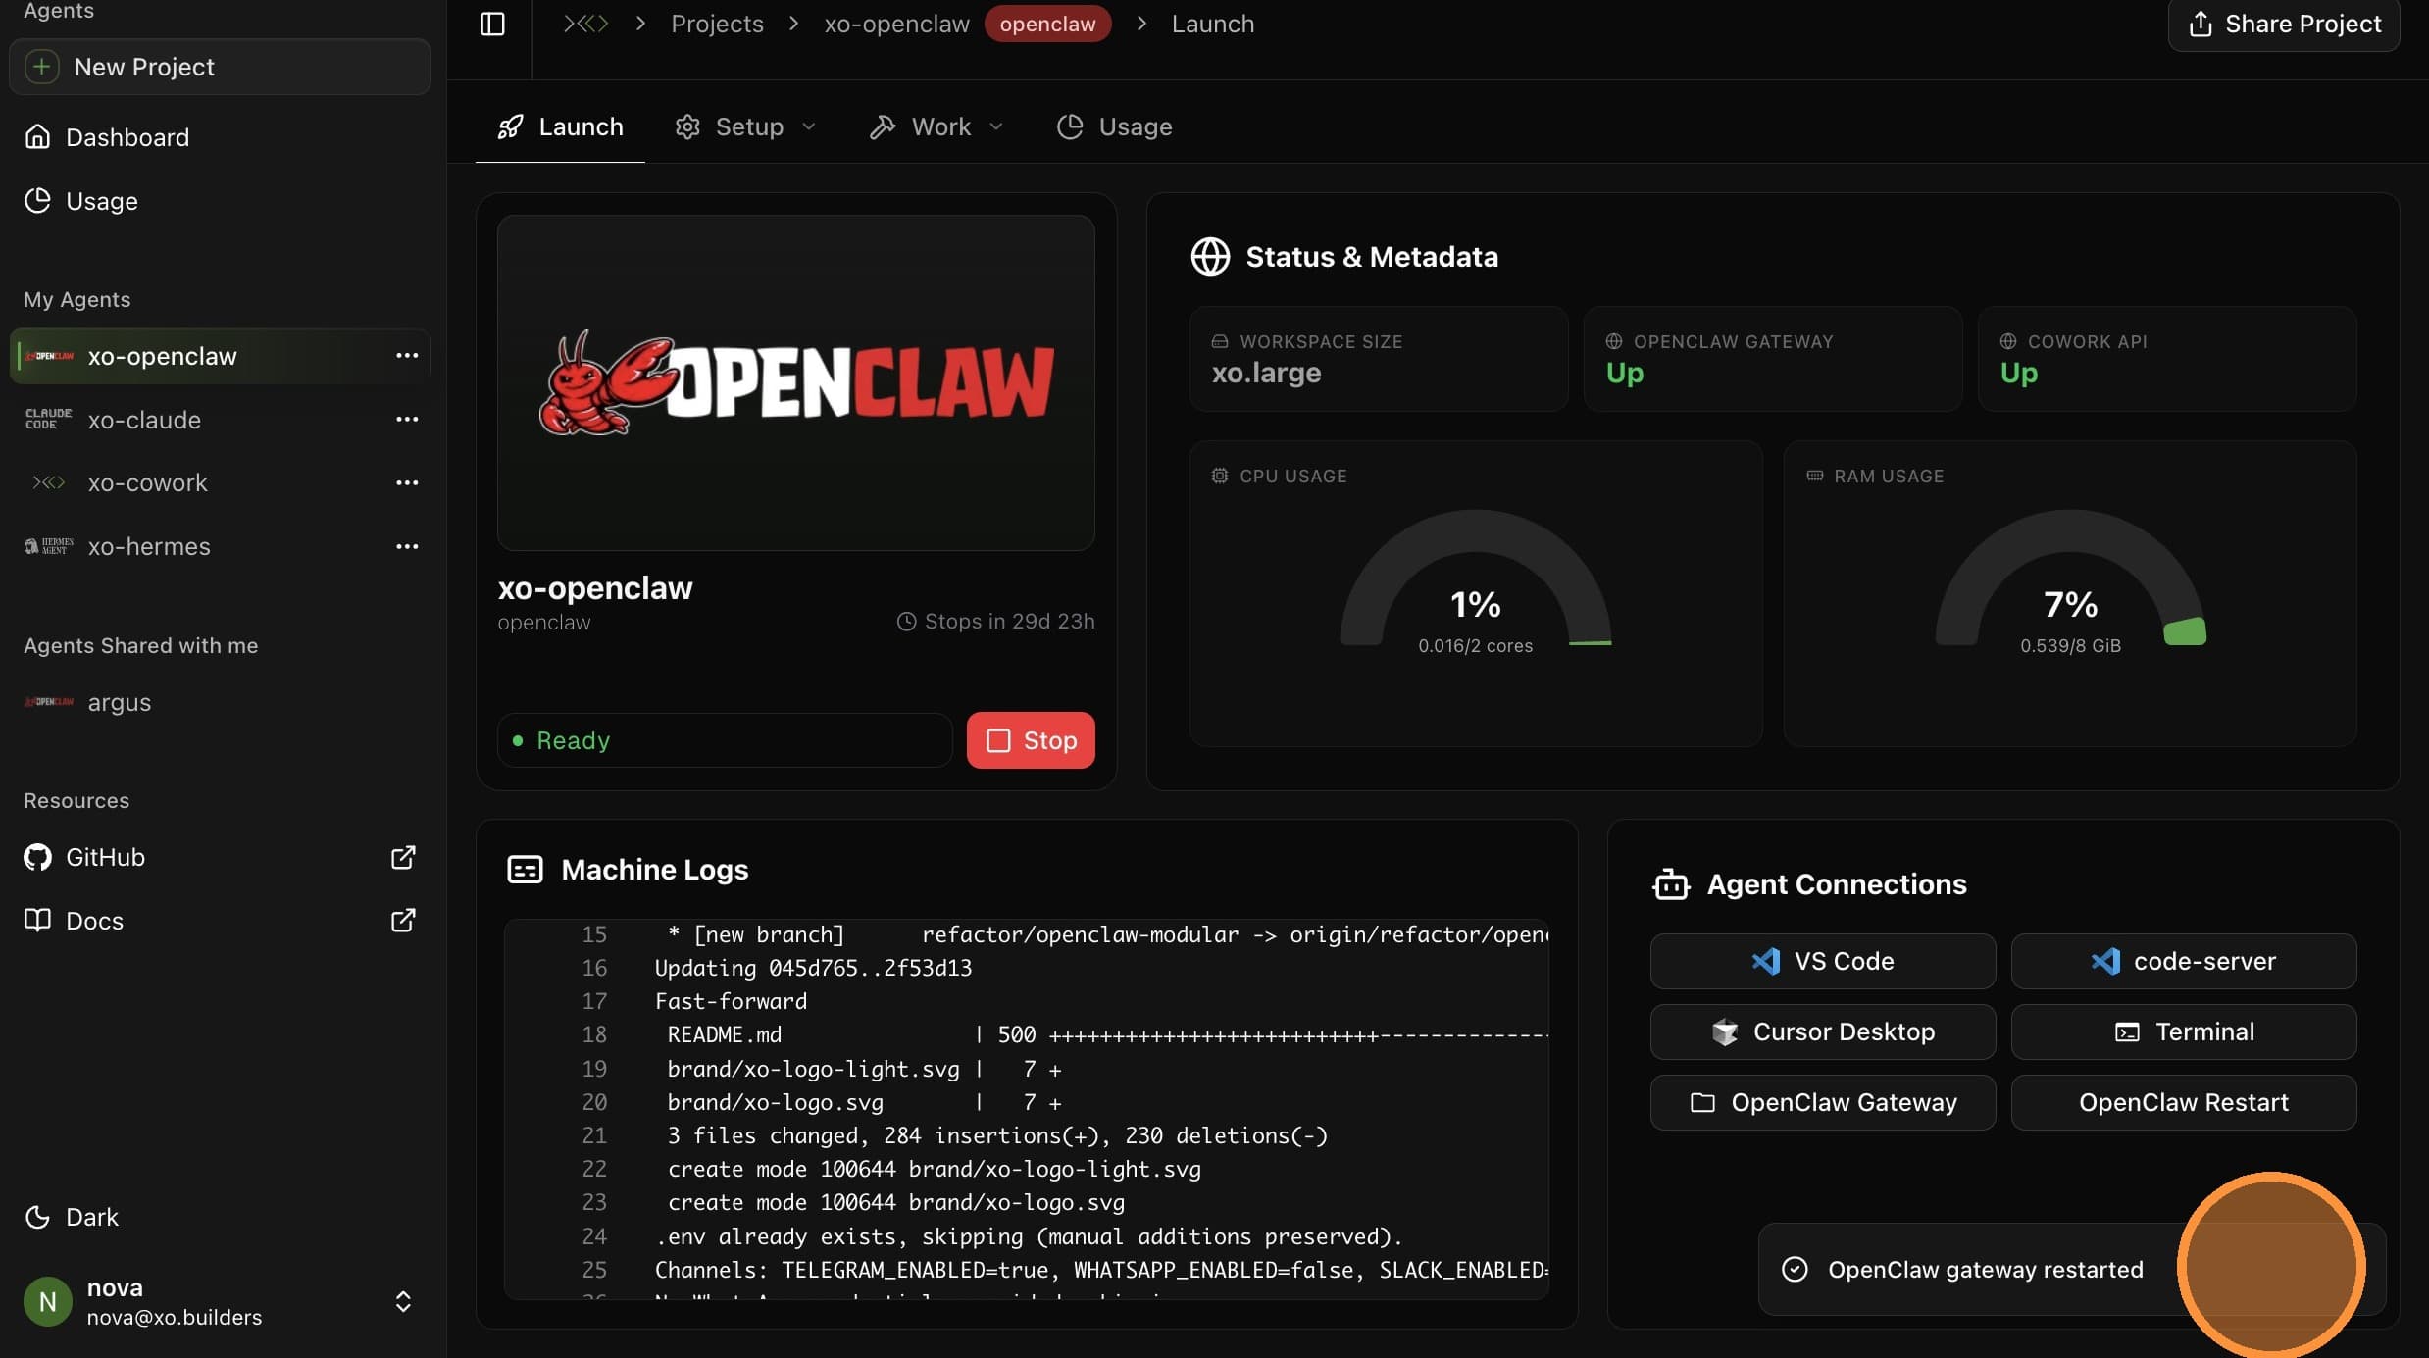Image resolution: width=2429 pixels, height=1358 pixels.
Task: Navigate to Projects in the breadcrumb
Action: pos(717,24)
